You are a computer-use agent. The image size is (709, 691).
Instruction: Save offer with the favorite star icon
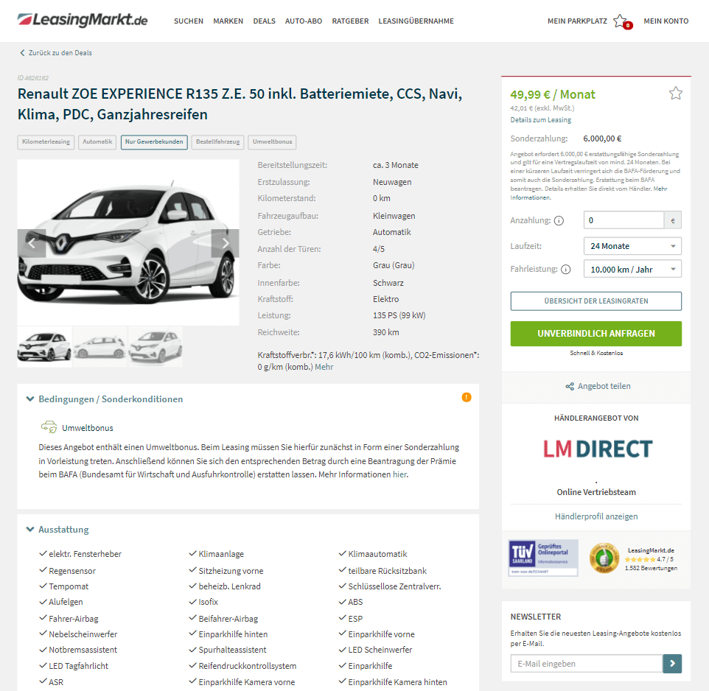[676, 93]
